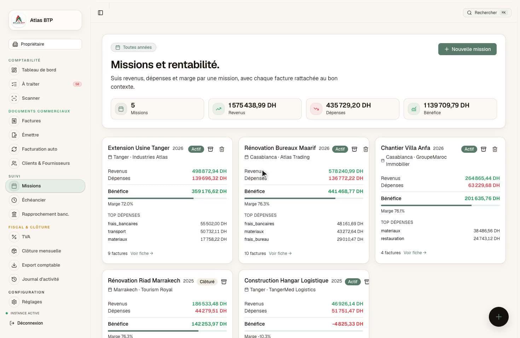Image resolution: width=520 pixels, height=338 pixels.
Task: Click the Actif badge on Chantier Villa Anfa
Action: click(469, 149)
